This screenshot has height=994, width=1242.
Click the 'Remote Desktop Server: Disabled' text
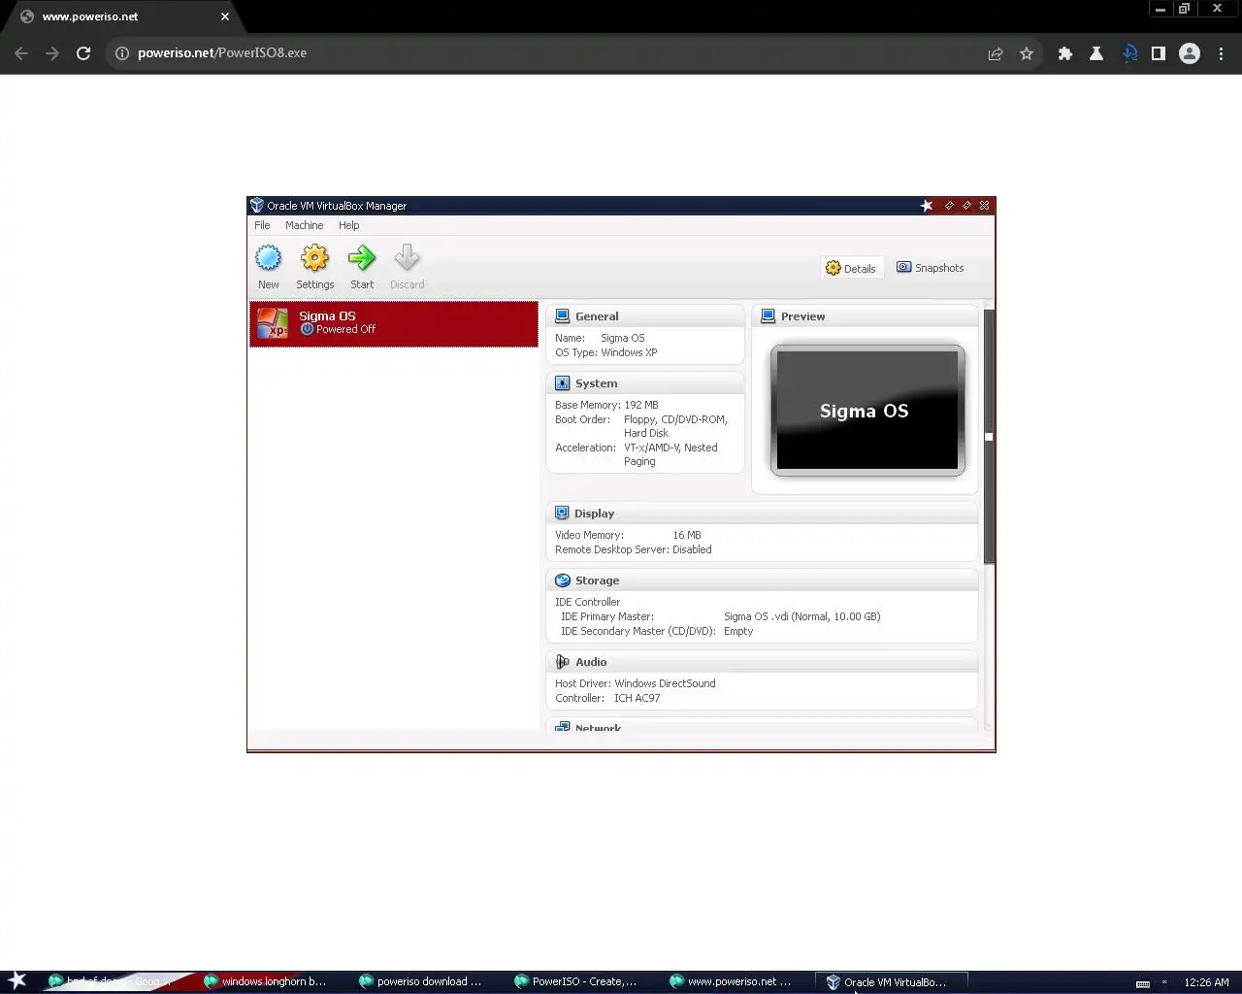coord(633,549)
